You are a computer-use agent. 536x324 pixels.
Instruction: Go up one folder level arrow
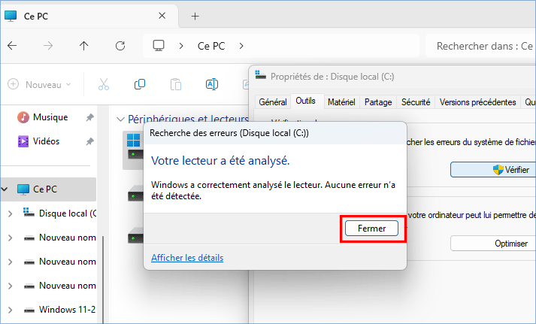tap(83, 46)
